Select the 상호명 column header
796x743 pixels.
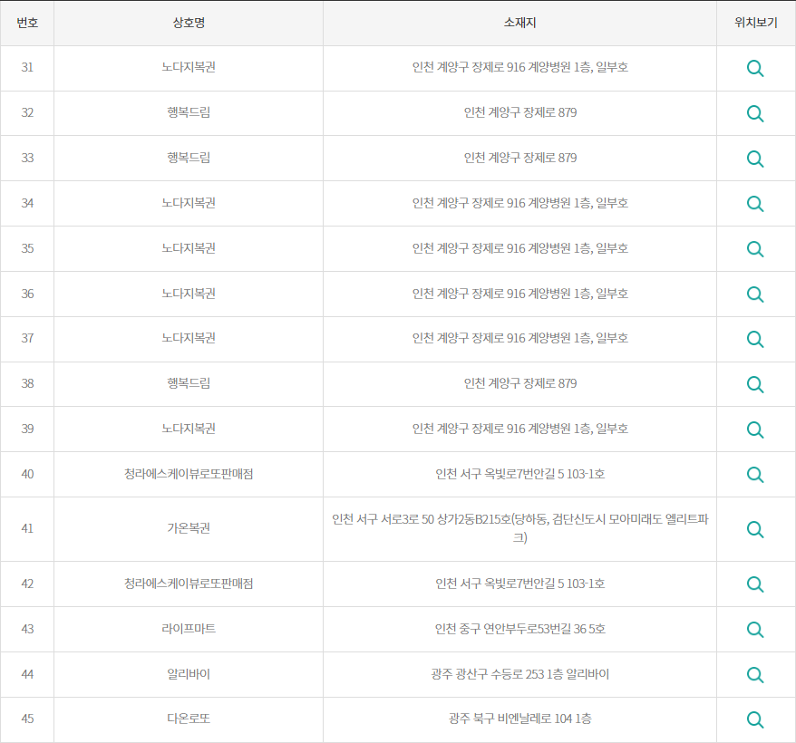click(x=189, y=23)
